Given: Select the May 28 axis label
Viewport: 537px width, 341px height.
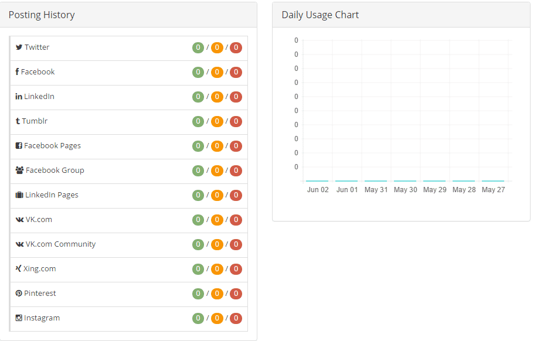Looking at the screenshot, I should point(464,190).
